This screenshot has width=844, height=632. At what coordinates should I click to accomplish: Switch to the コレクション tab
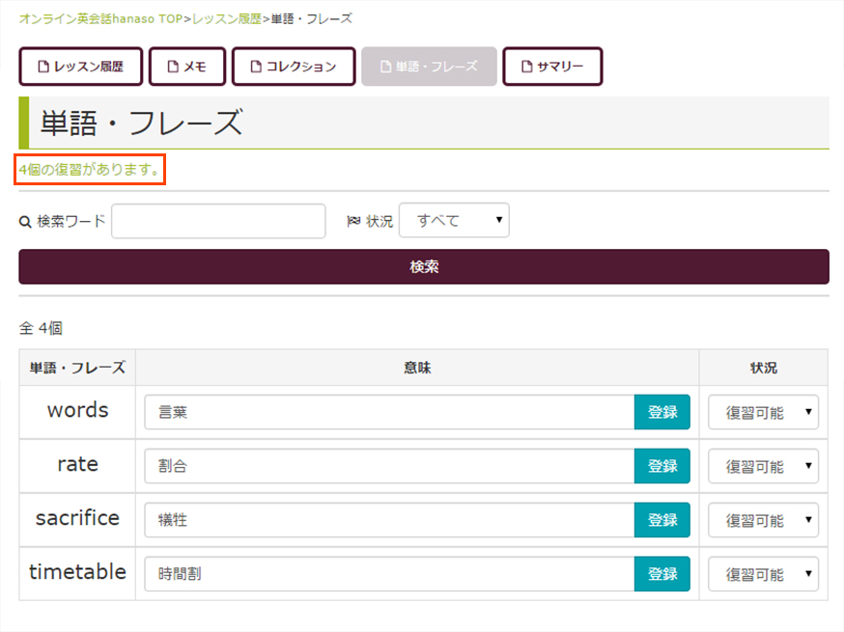click(x=294, y=67)
